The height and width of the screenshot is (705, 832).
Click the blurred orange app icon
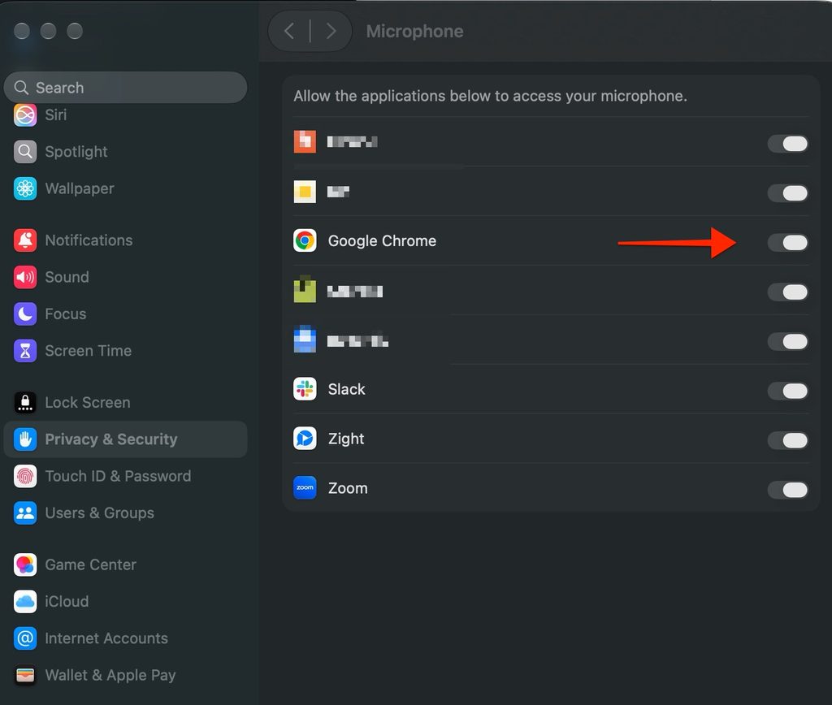(x=305, y=141)
